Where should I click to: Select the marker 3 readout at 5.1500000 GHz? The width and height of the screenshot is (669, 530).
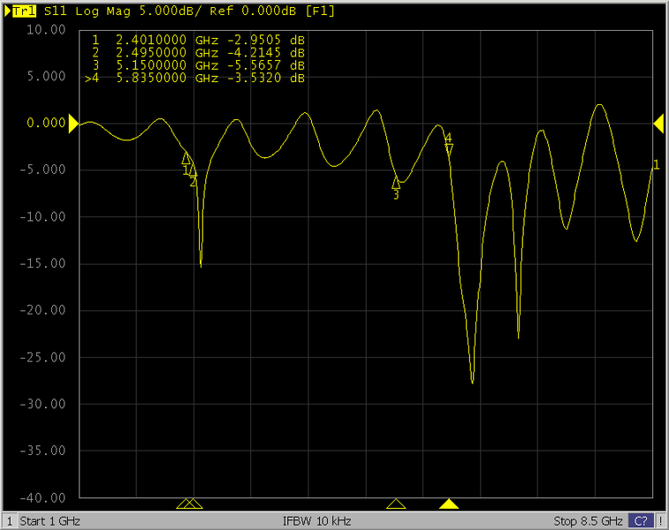199,65
